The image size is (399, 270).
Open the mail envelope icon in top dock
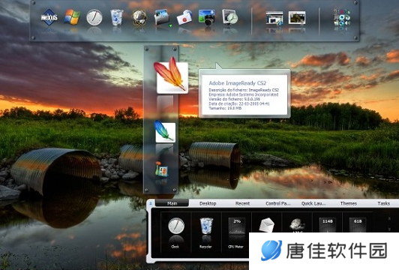(x=184, y=17)
